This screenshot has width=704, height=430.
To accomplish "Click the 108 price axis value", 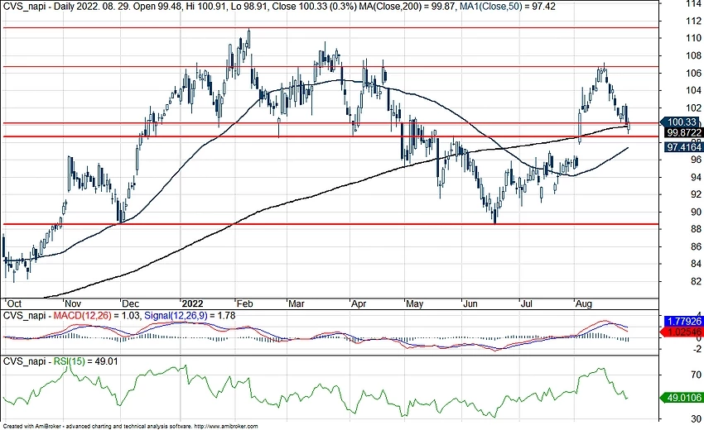I will (x=693, y=55).
